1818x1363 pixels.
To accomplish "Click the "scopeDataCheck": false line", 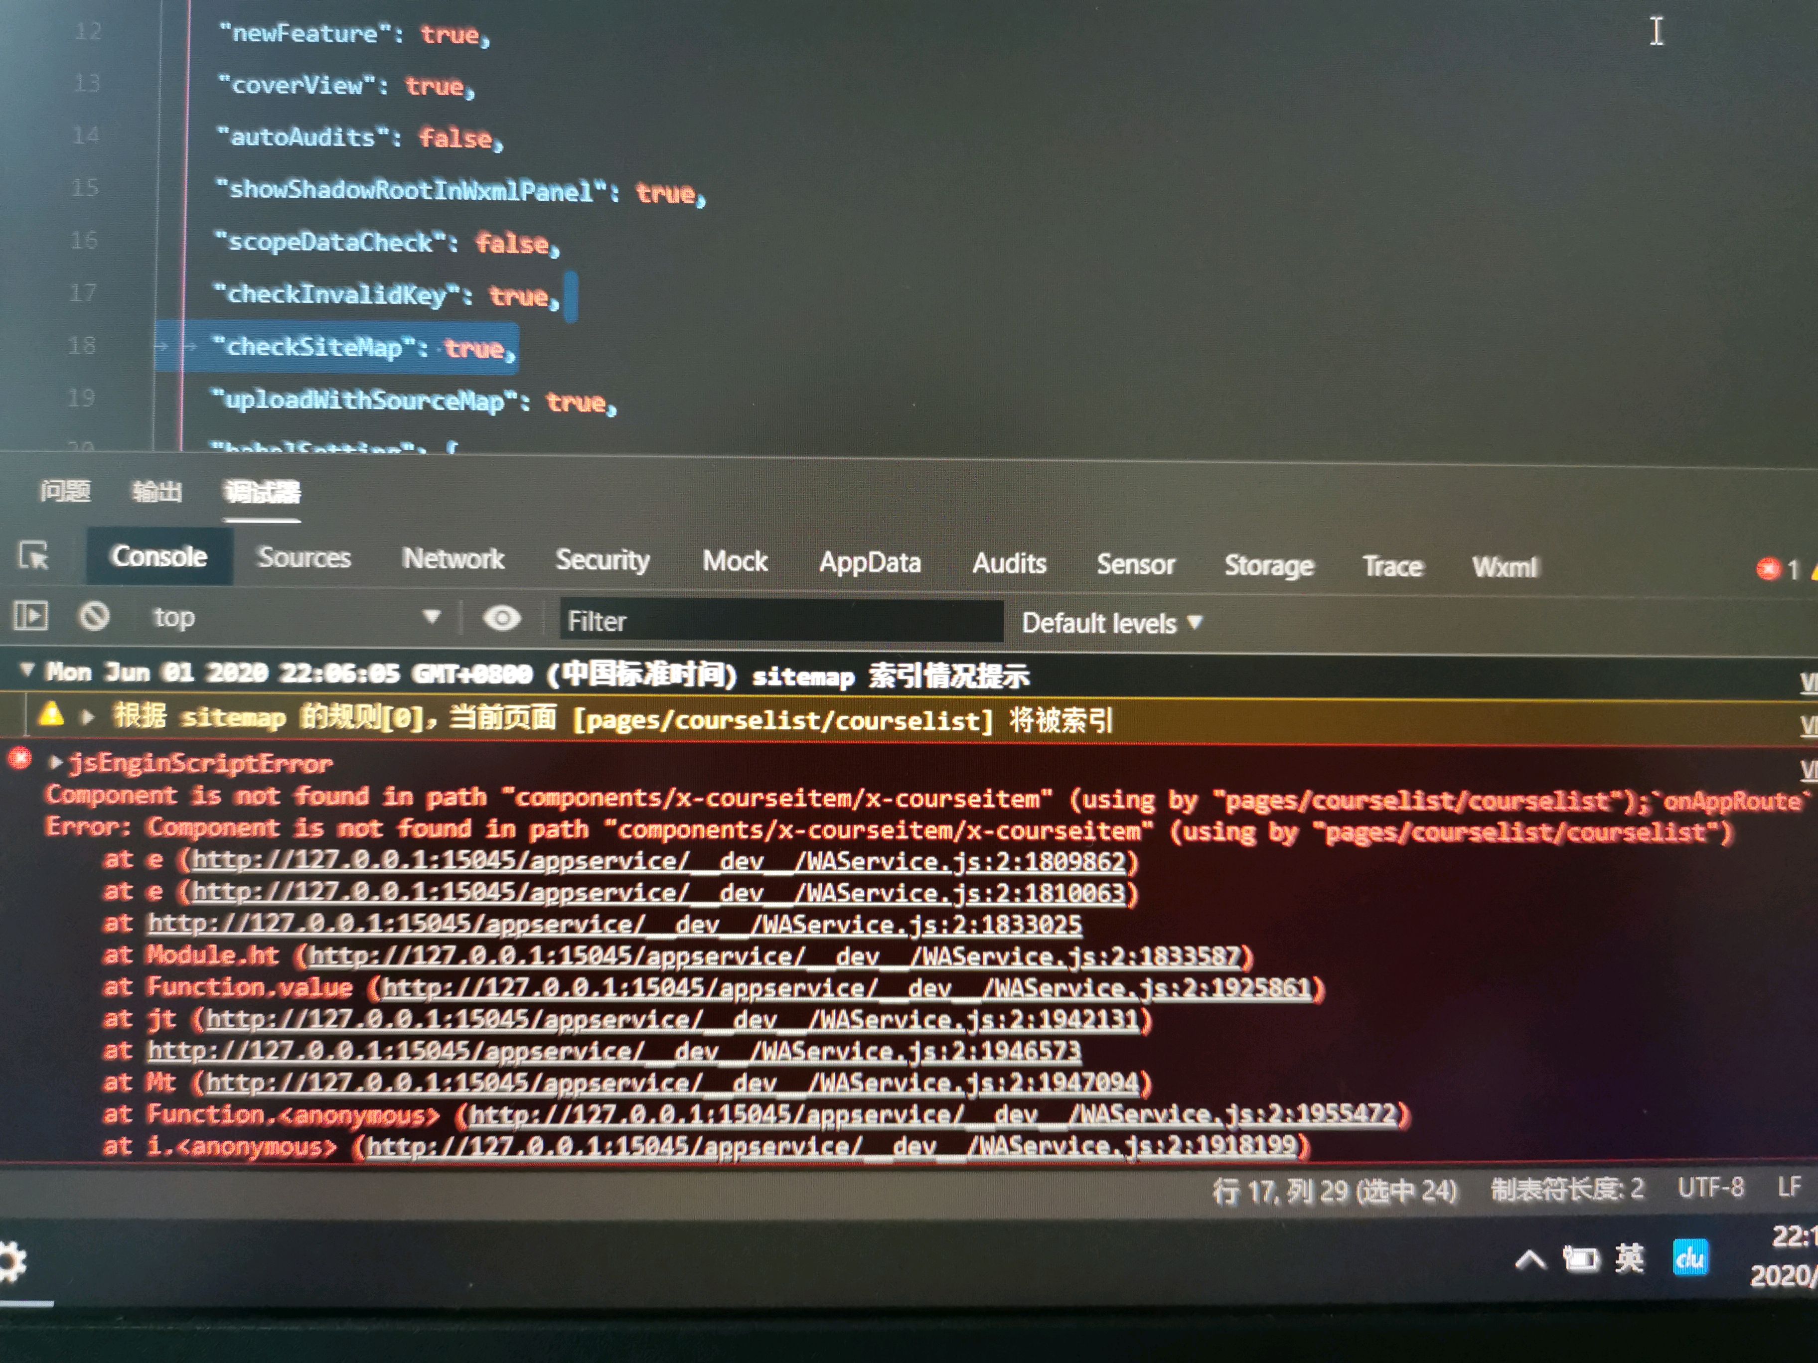I will pos(386,243).
